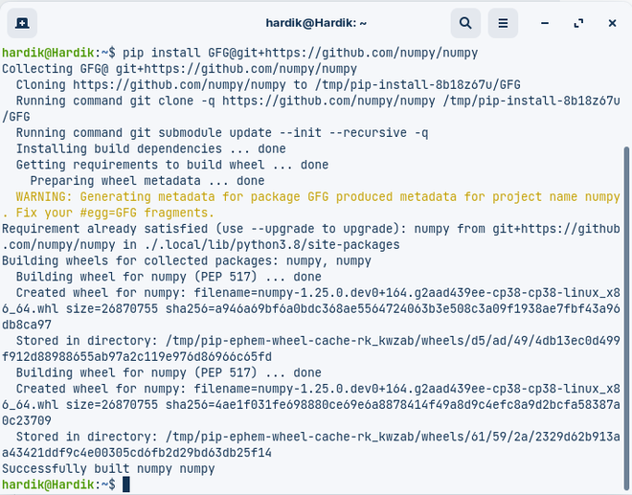Open the terminal search tool

(x=465, y=23)
